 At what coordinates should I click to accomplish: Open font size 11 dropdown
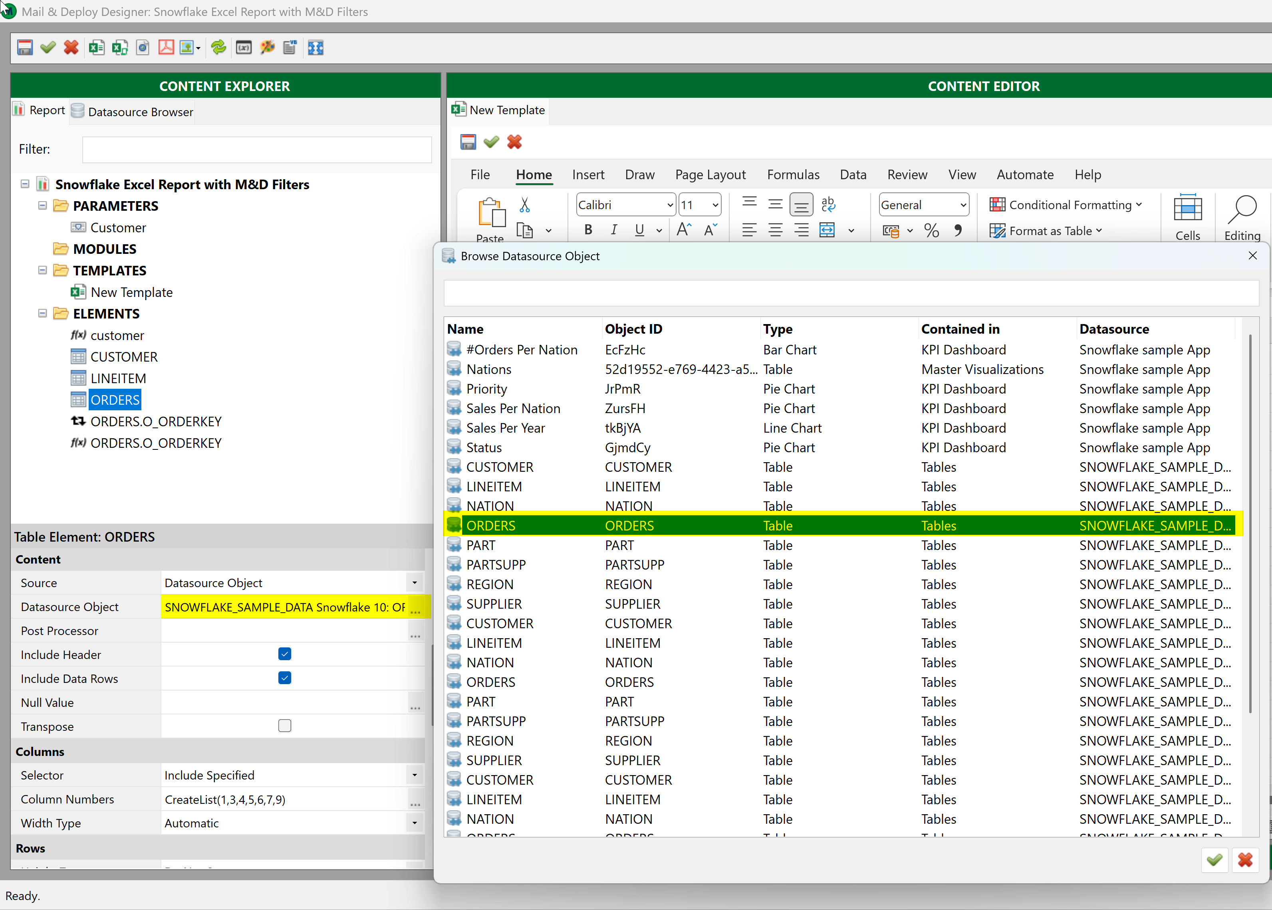tap(715, 205)
